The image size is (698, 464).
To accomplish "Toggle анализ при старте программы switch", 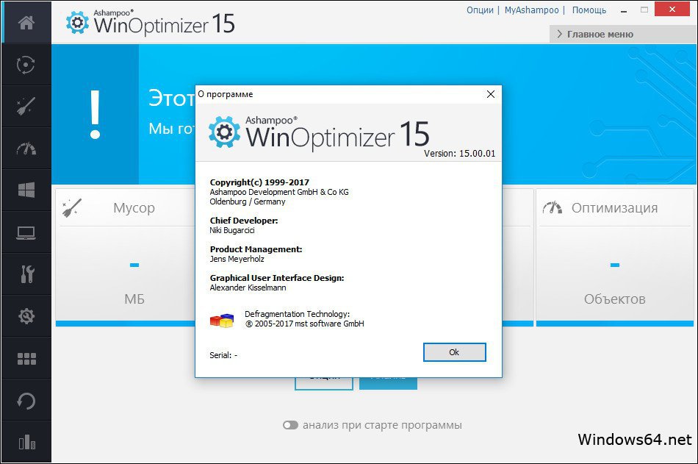I will [x=290, y=425].
